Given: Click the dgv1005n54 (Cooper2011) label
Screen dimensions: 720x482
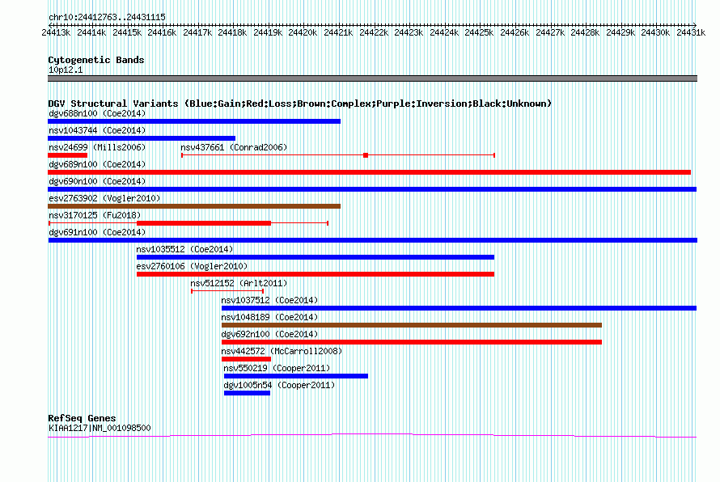Looking at the screenshot, I should tap(279, 385).
